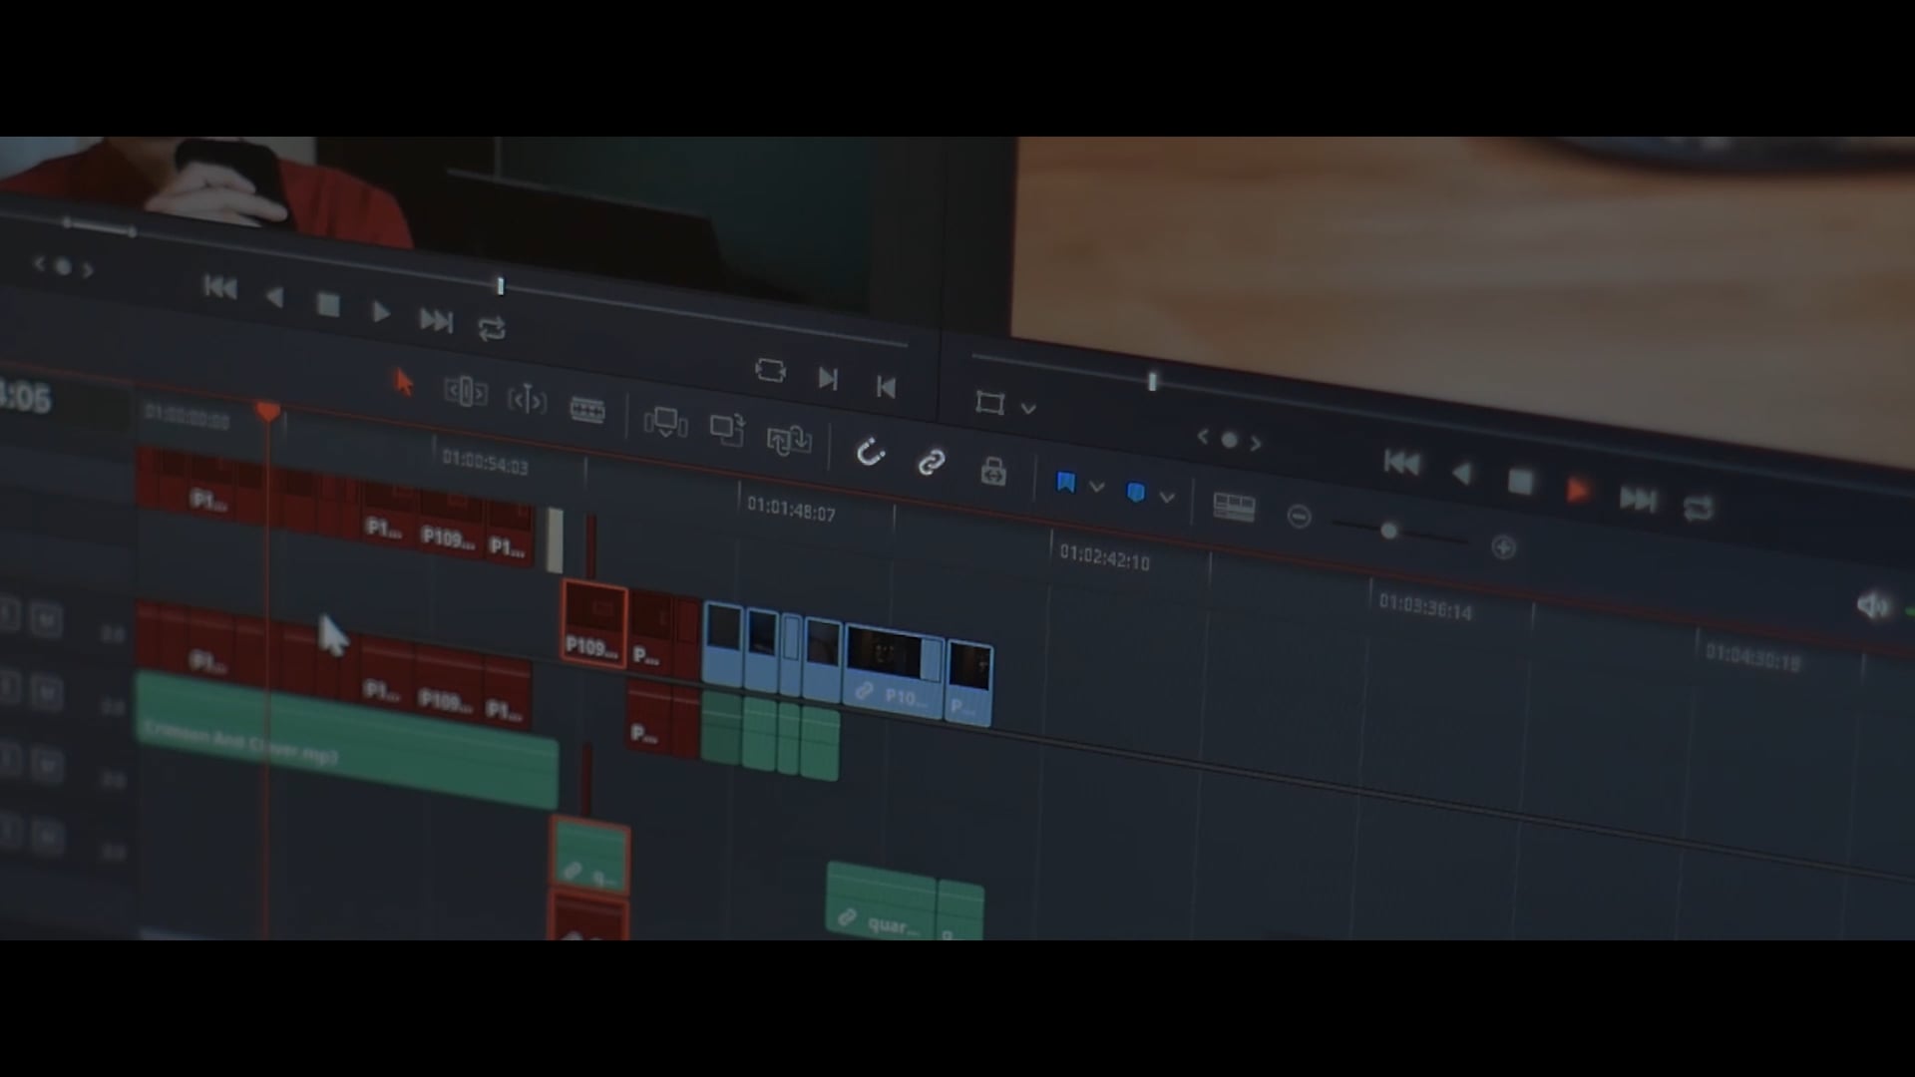Stop playback in the source viewer
This screenshot has height=1077, width=1915.
pos(327,305)
